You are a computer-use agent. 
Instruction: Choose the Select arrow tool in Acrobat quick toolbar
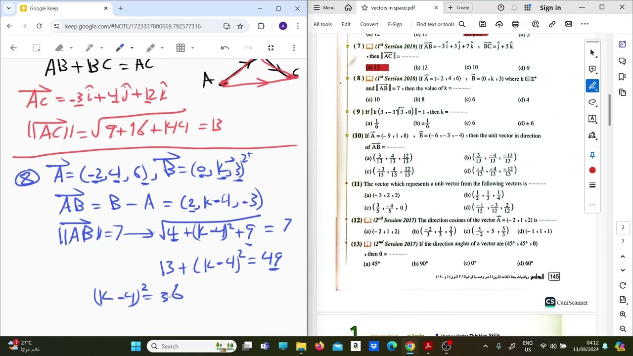pyautogui.click(x=592, y=53)
